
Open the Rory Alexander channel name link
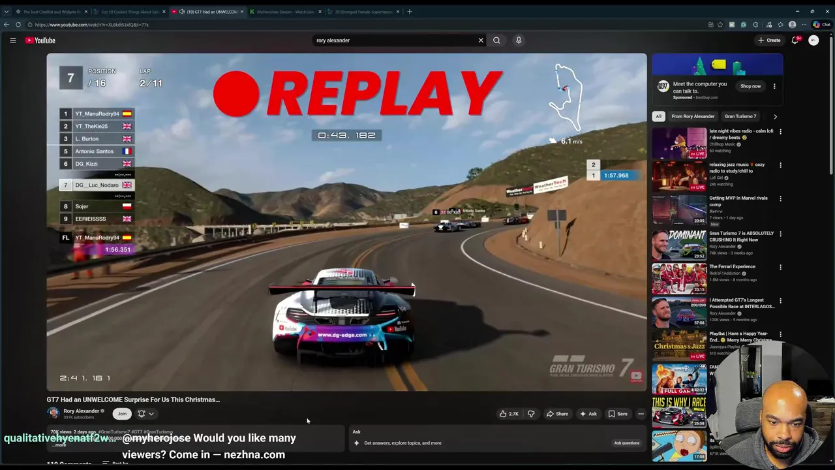click(82, 411)
